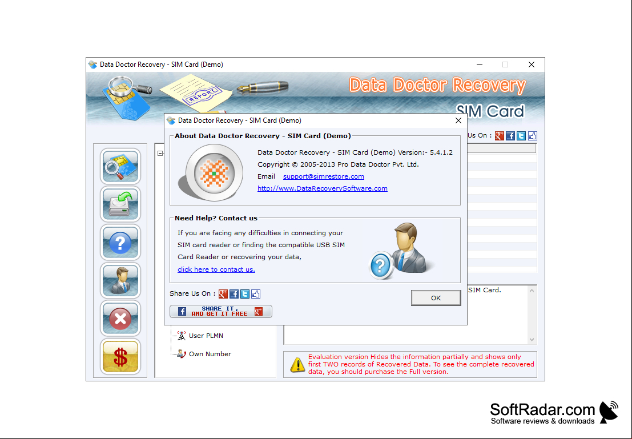Minimize the main Data Doctor Recovery window
The image size is (632, 439).
[x=480, y=65]
